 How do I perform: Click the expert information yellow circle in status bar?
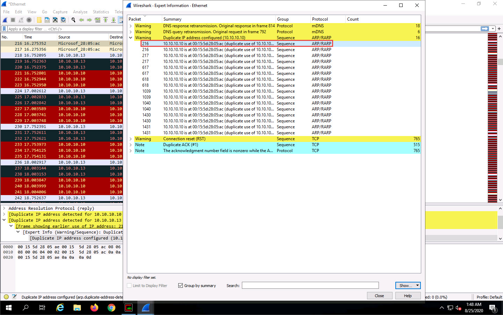pos(6,297)
